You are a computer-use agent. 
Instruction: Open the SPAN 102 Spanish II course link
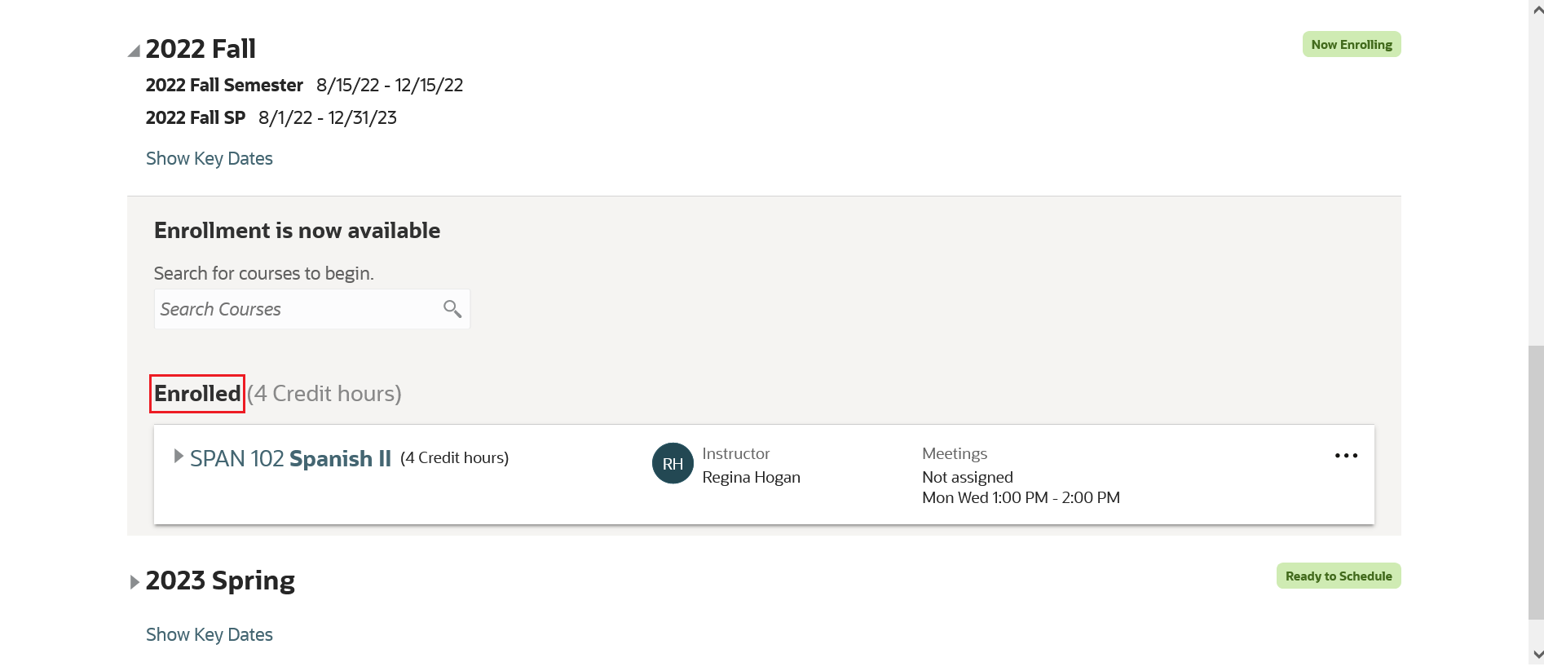(x=290, y=458)
